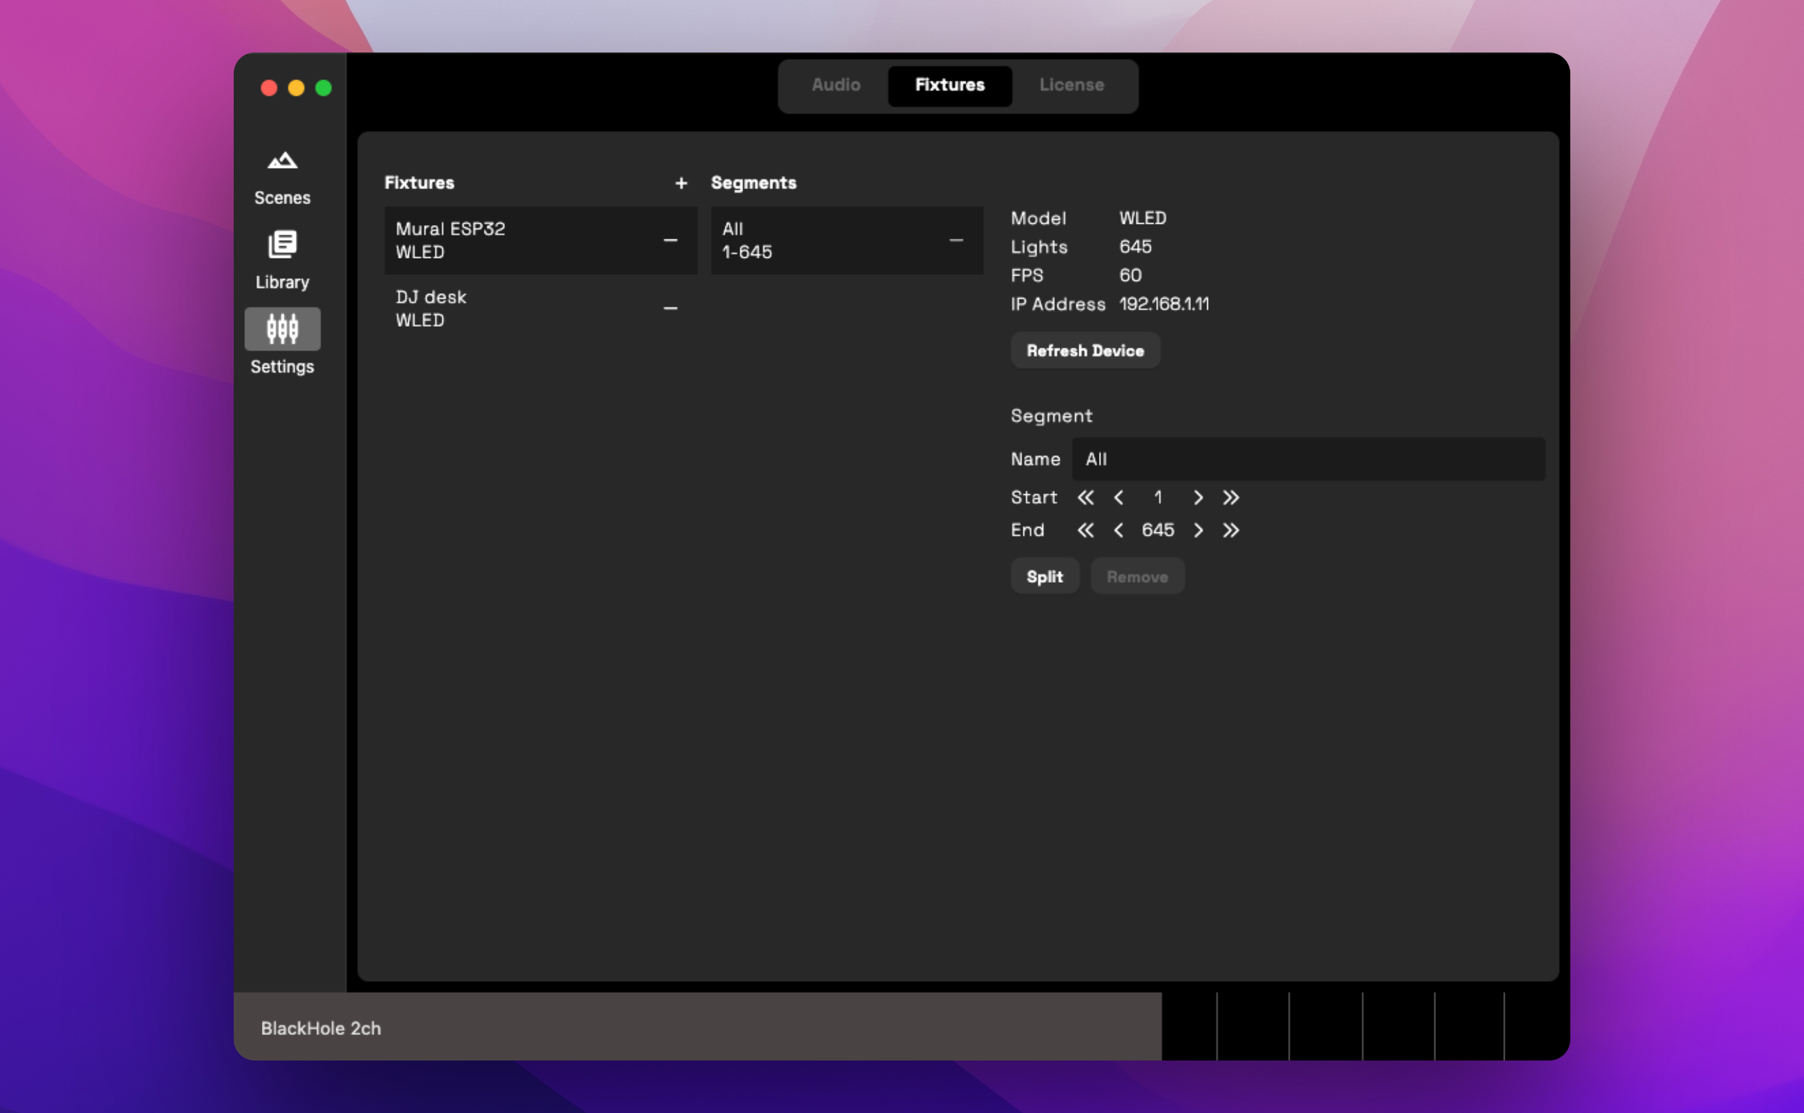Click the Fixtures column header
The width and height of the screenshot is (1804, 1113).
point(419,182)
